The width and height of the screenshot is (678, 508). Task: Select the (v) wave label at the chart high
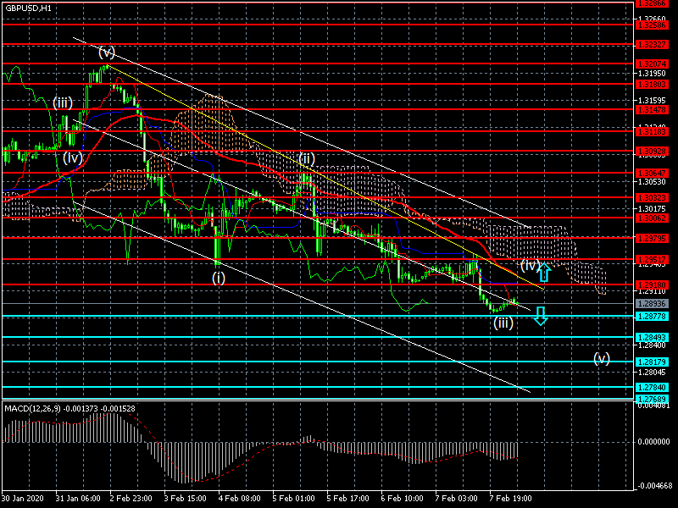pos(107,52)
